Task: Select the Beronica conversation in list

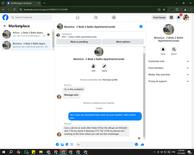Action: click(26, 45)
